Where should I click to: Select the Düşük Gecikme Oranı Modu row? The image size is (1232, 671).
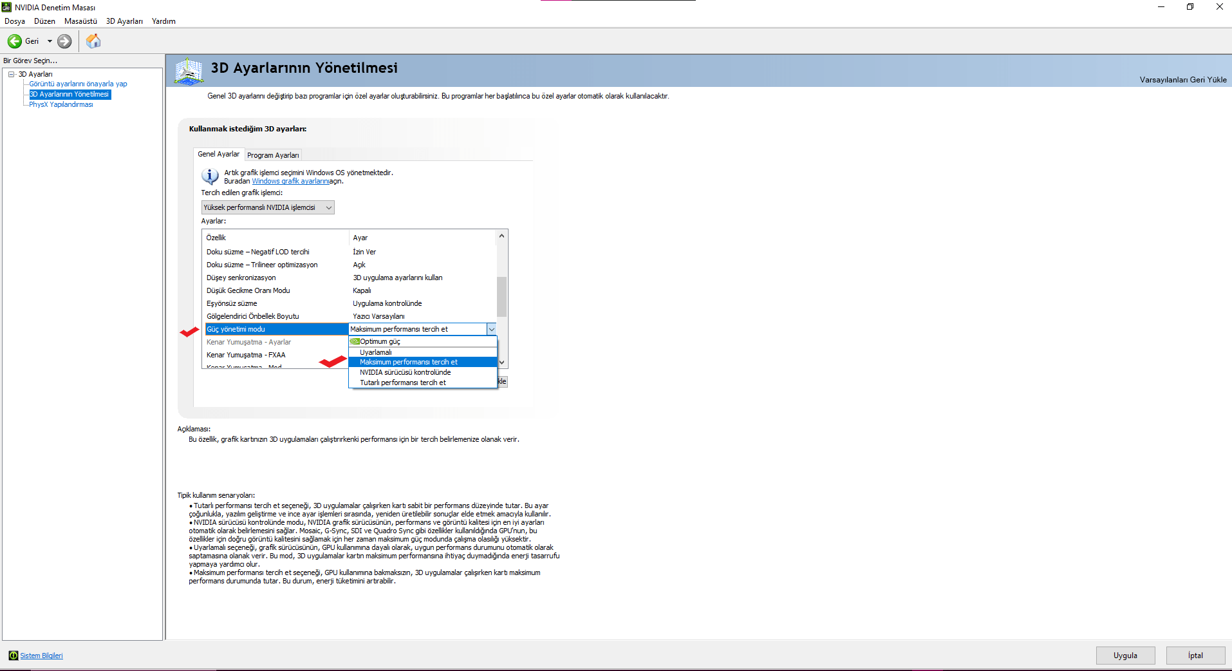351,290
